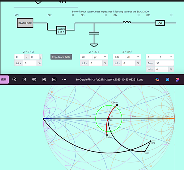The width and height of the screenshot is (184, 170).
Task: Expand the λ line length unit dropdown
Action: tap(166, 57)
